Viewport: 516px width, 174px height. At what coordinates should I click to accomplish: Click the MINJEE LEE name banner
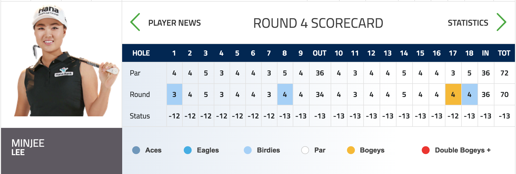62,151
